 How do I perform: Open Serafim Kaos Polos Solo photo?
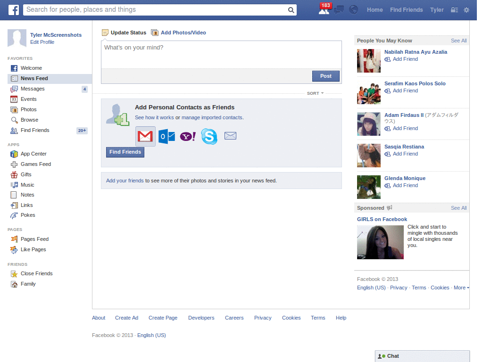point(369,93)
